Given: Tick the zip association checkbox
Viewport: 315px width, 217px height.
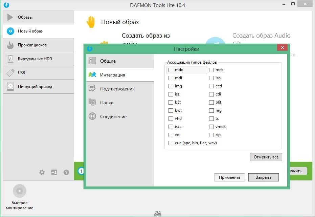Looking at the screenshot, I should [x=211, y=135].
